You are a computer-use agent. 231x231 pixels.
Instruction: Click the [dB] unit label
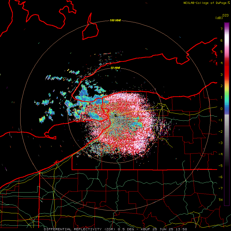219,18
